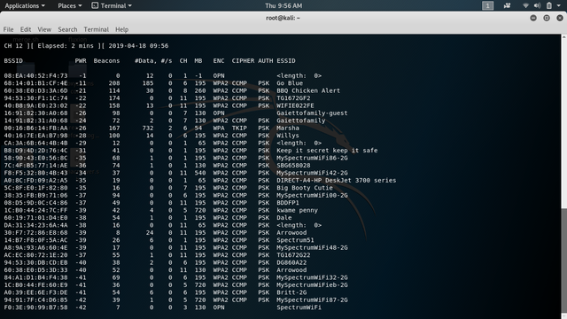This screenshot has height=319, width=567.
Task: Click ESSID 'TG1672G22'
Action: click(293, 255)
